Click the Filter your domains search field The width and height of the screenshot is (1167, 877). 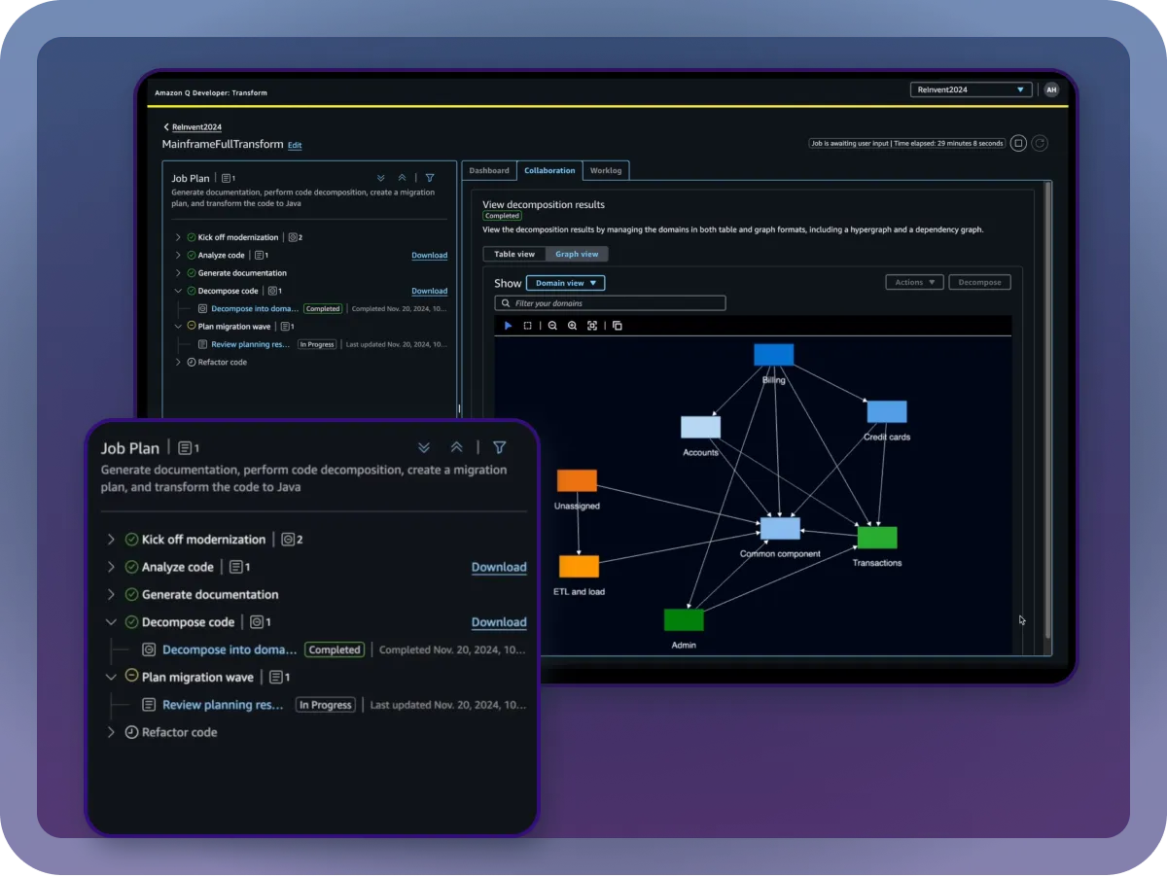click(610, 303)
